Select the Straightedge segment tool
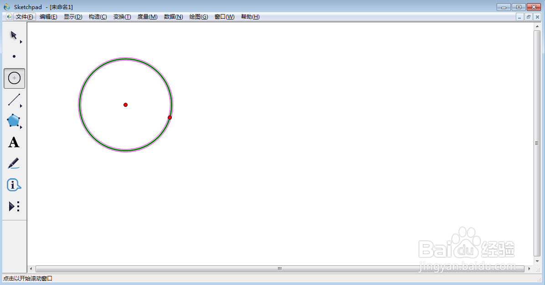The width and height of the screenshot is (545, 285). coord(14,100)
